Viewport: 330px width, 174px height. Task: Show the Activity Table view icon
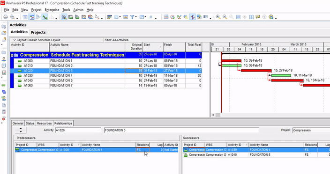click(x=25, y=17)
